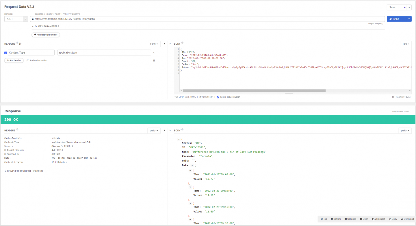
Task: Open request headers Form view dropdown
Action: [154, 44]
